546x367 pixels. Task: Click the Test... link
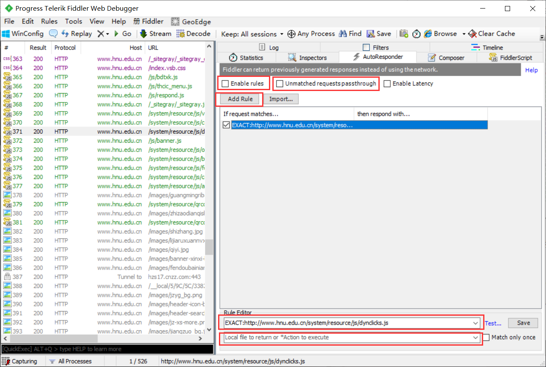click(x=493, y=323)
